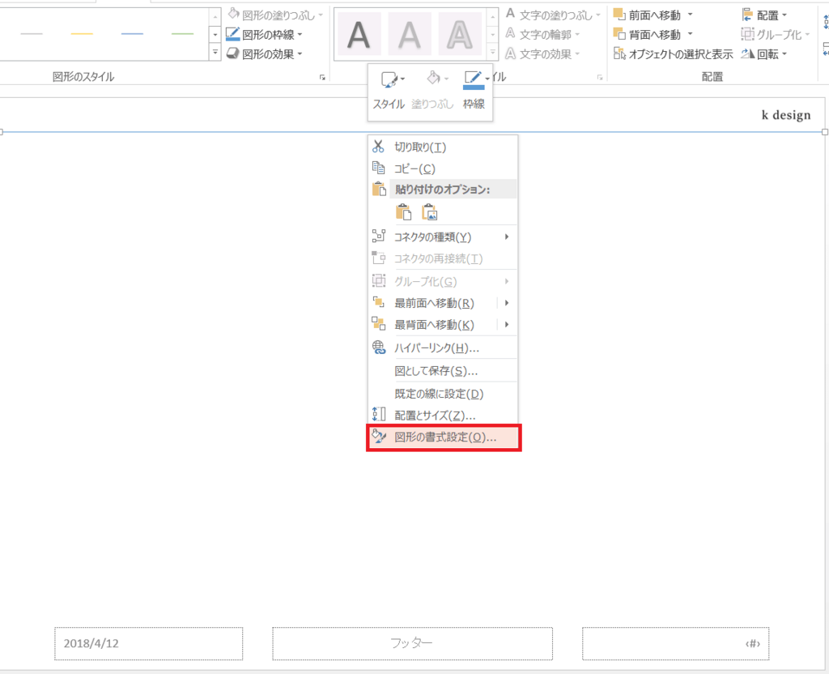Open the 図形の枠線 dropdown arrow
The width and height of the screenshot is (829, 674).
pos(300,35)
